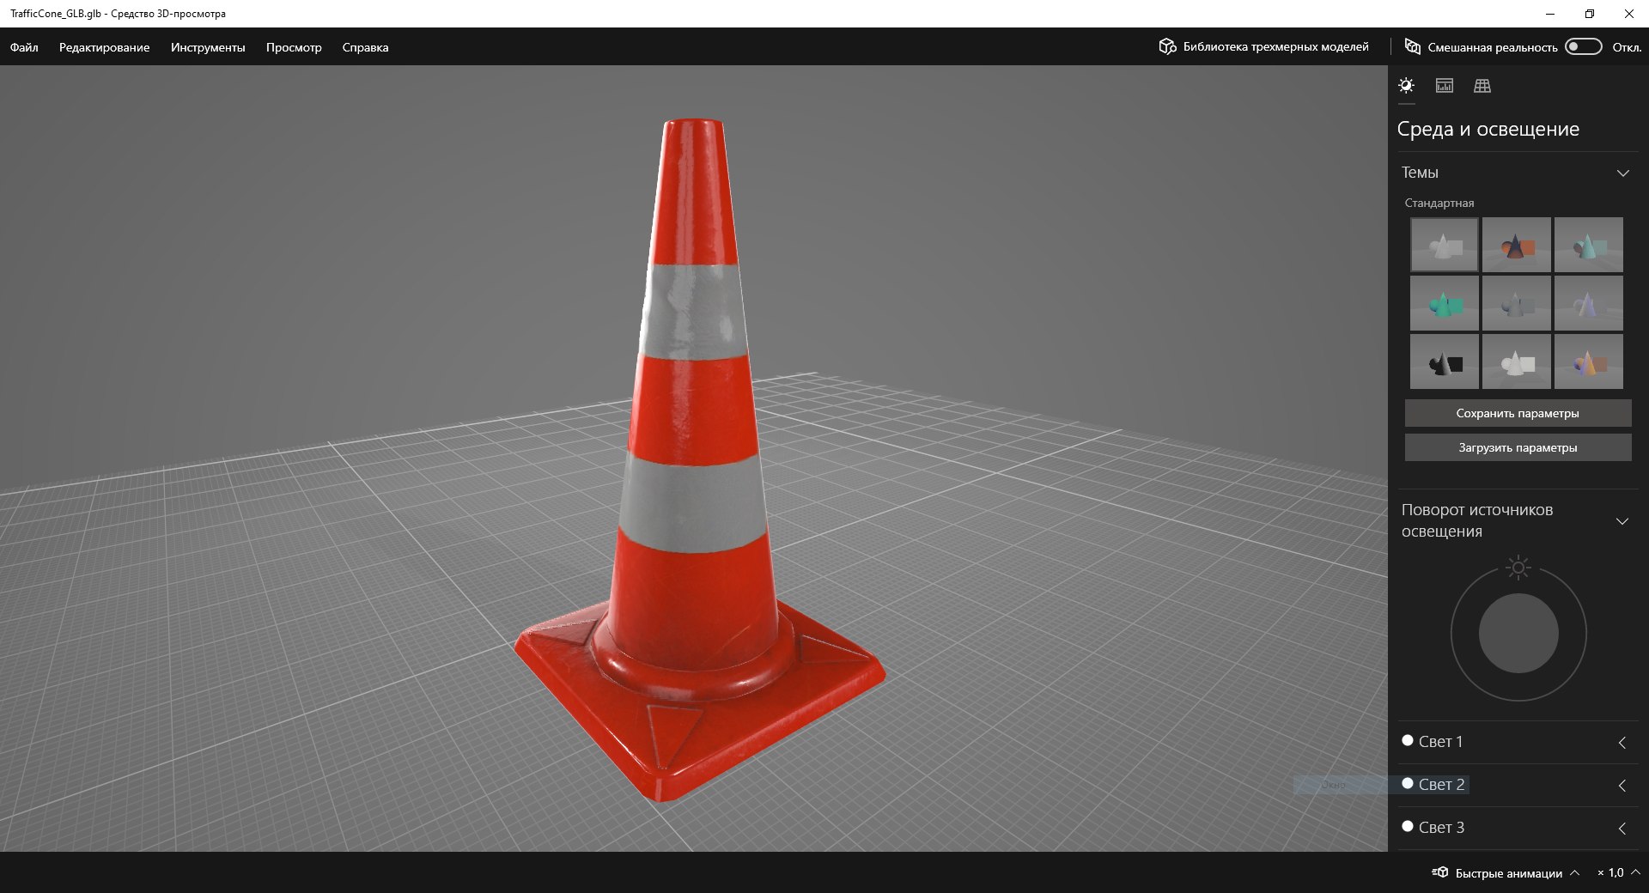Screen dimensions: 1649x893
Task: Expand the Свет 3 settings chevron
Action: [x=1622, y=829]
